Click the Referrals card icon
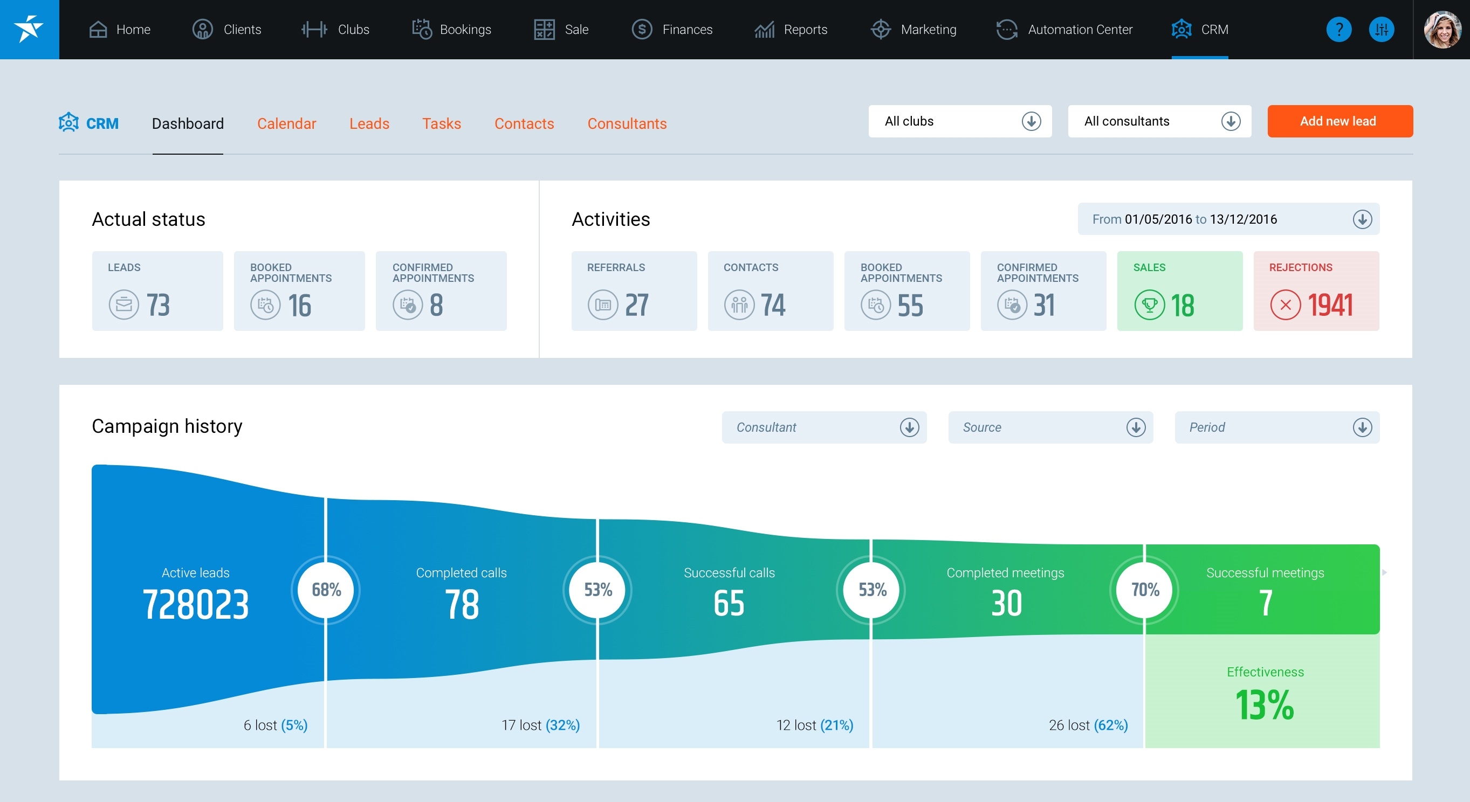 click(602, 305)
